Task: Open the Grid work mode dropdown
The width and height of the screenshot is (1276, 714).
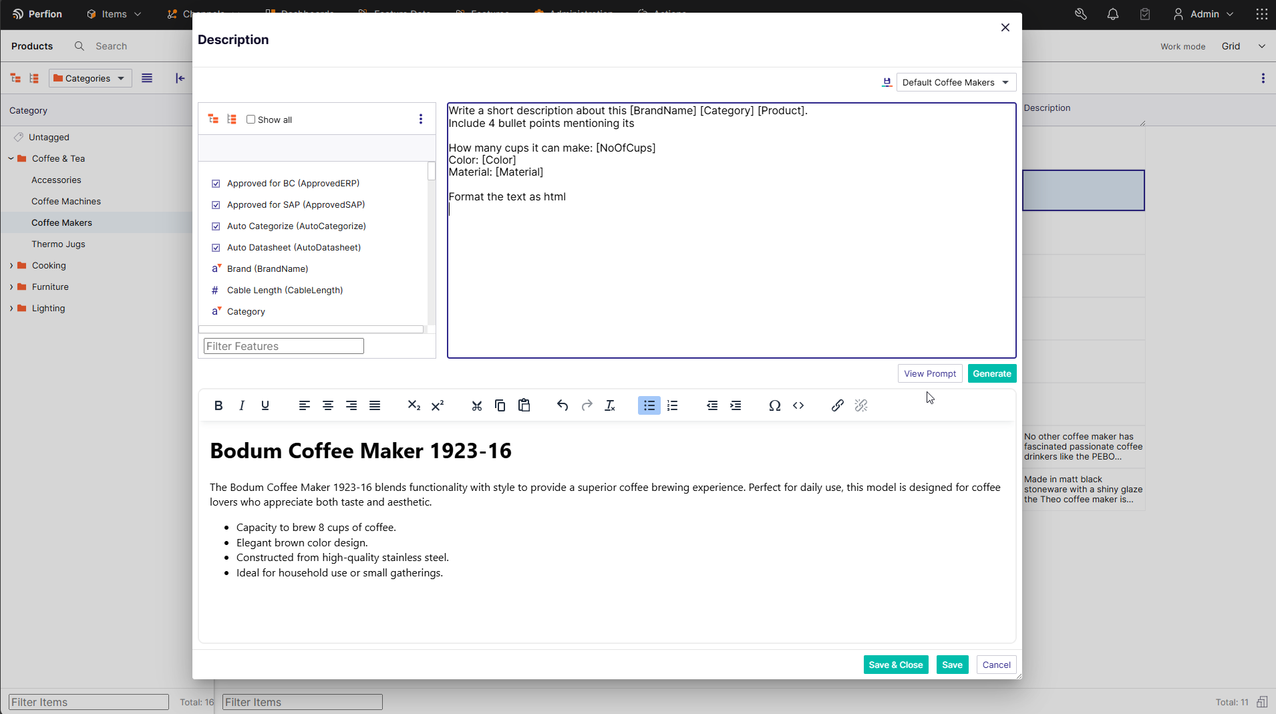Action: coord(1243,46)
